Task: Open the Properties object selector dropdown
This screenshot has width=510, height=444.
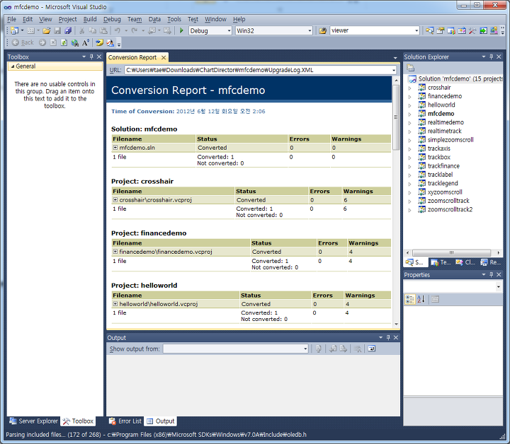Action: pos(498,286)
